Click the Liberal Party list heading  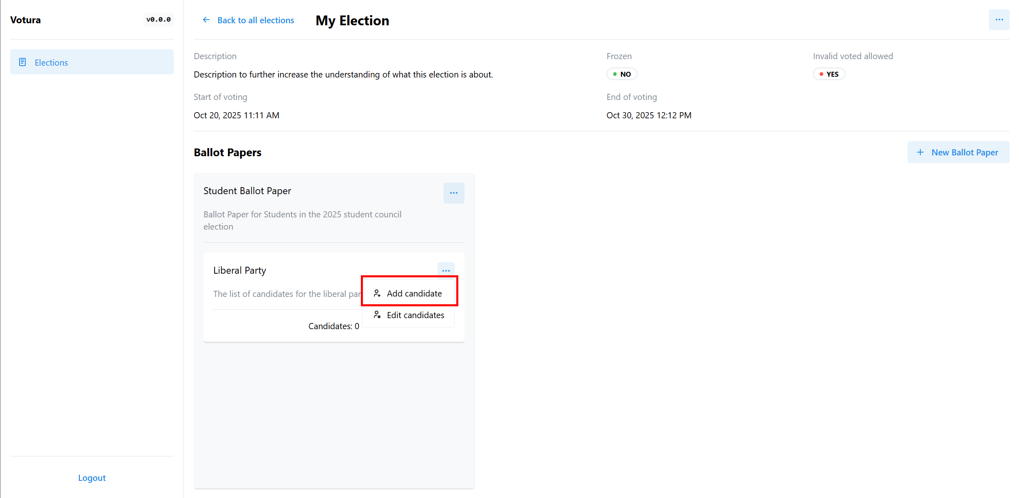click(239, 270)
